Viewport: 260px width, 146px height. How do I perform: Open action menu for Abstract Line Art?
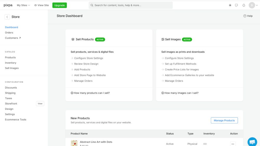click(233, 144)
